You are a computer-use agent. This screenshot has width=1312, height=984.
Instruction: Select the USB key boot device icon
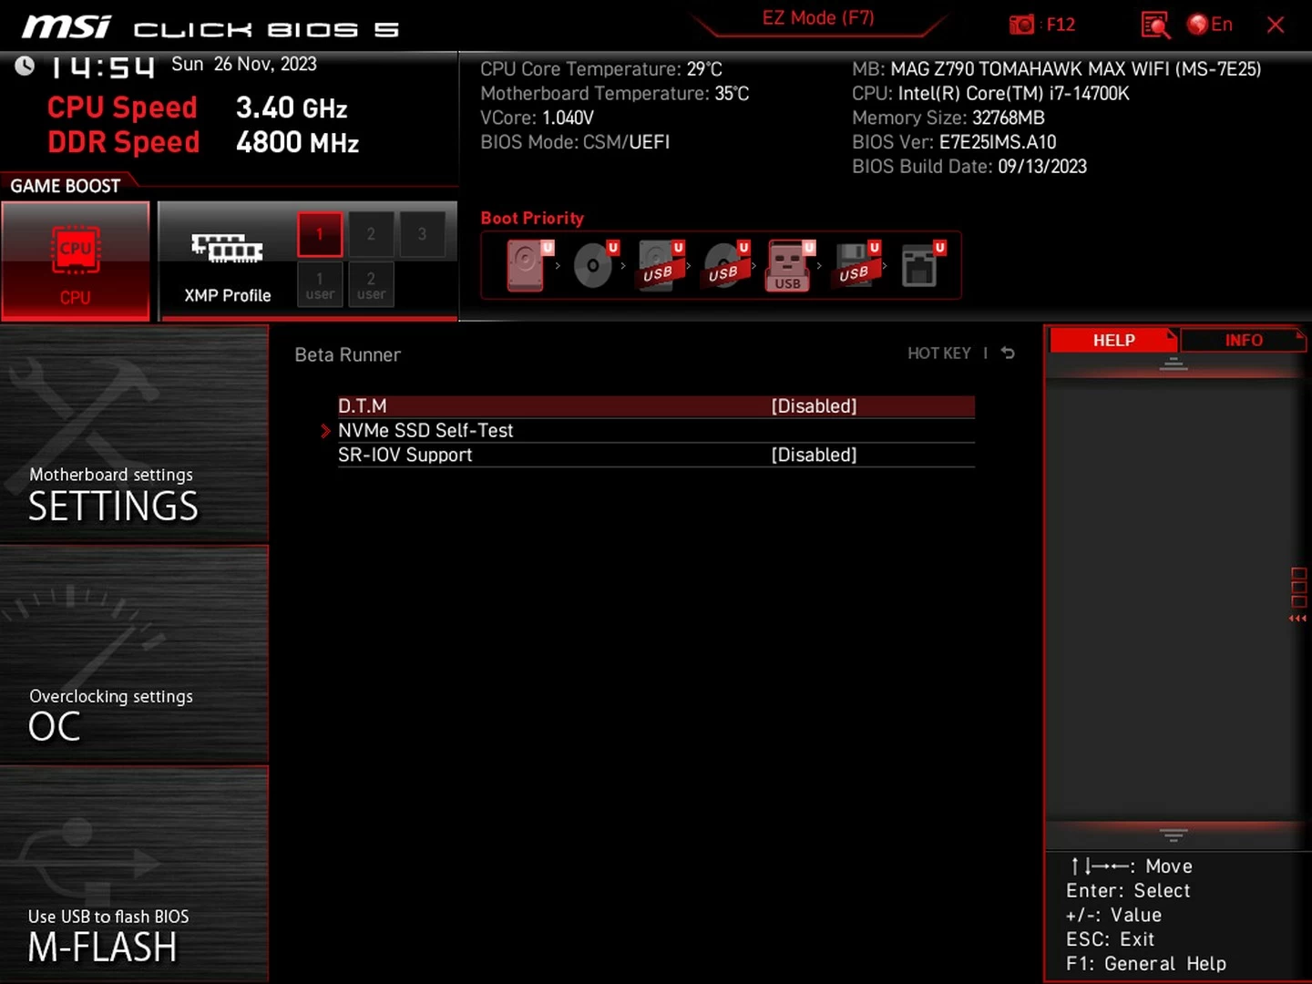pos(788,265)
